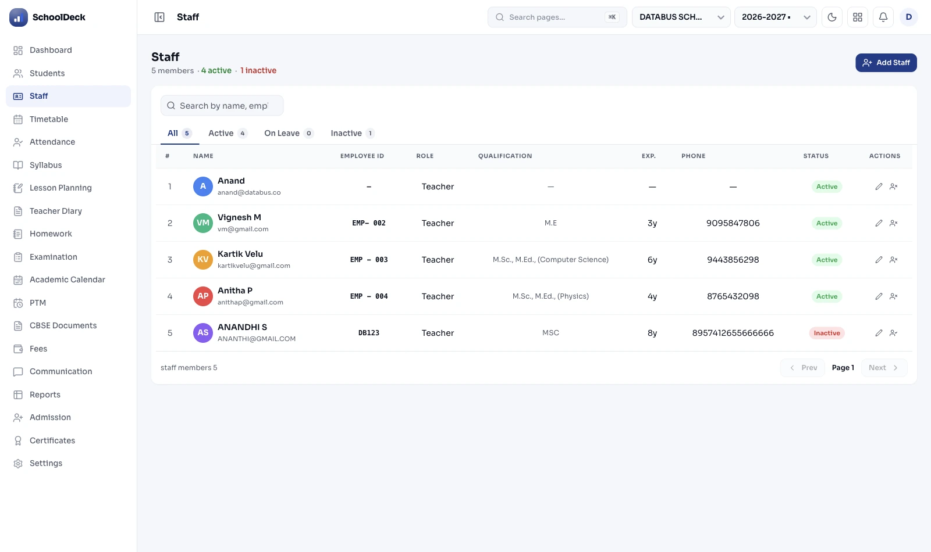Click ANANDHI S's AS avatar
The image size is (931, 552).
click(x=203, y=333)
